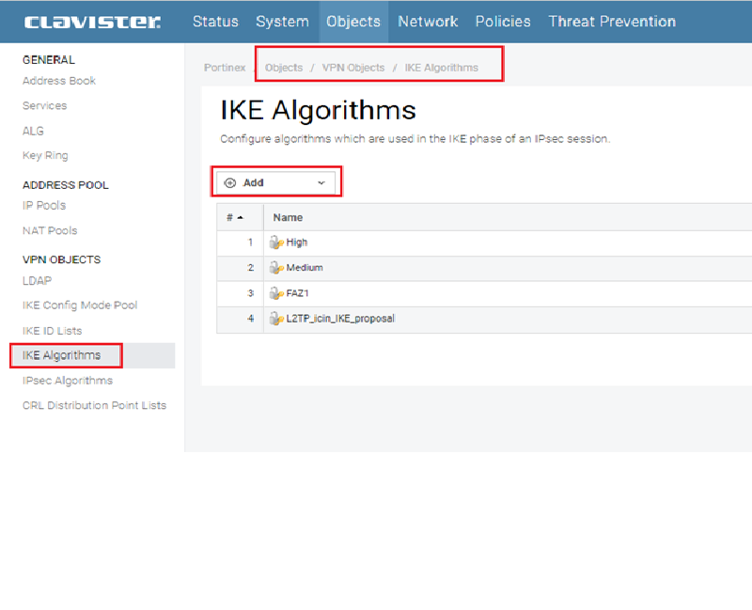Click the key icon beside Medium
Image resolution: width=752 pixels, height=610 pixels.
point(277,268)
